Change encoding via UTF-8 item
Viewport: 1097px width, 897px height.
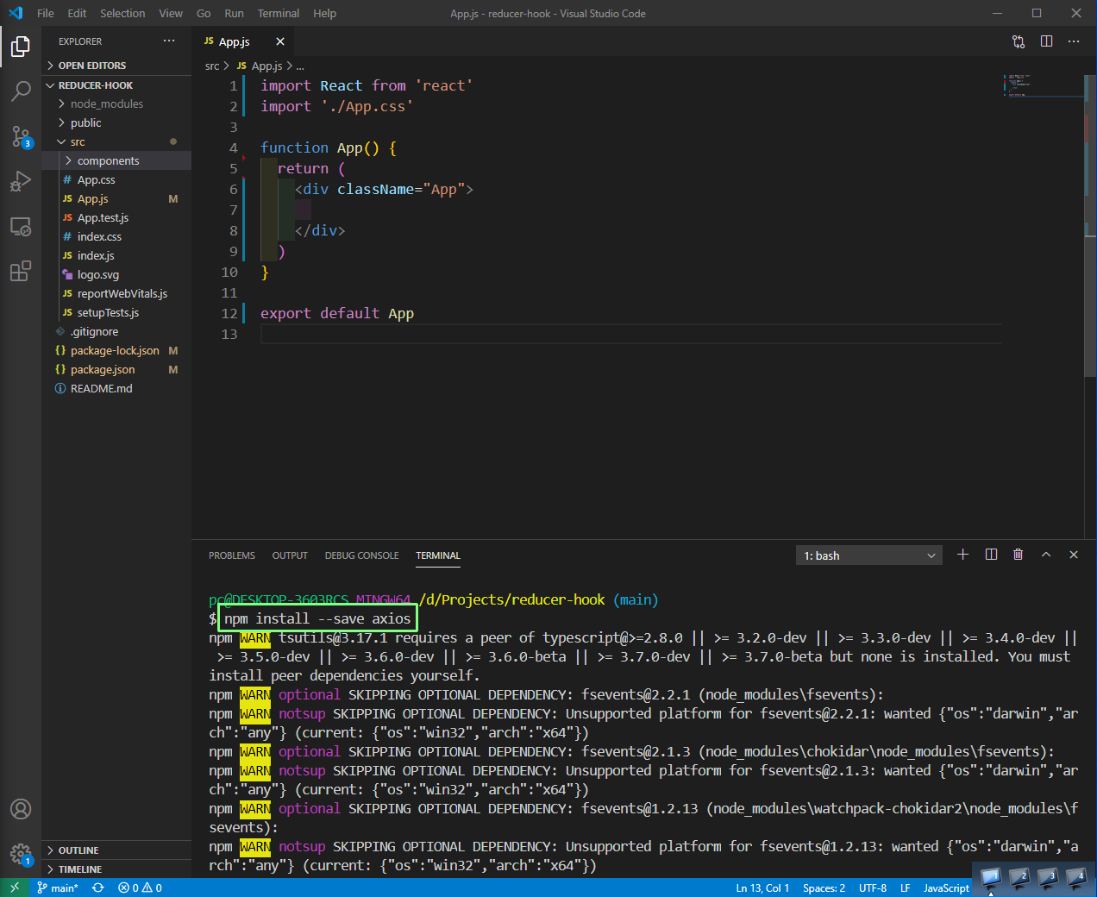[873, 888]
